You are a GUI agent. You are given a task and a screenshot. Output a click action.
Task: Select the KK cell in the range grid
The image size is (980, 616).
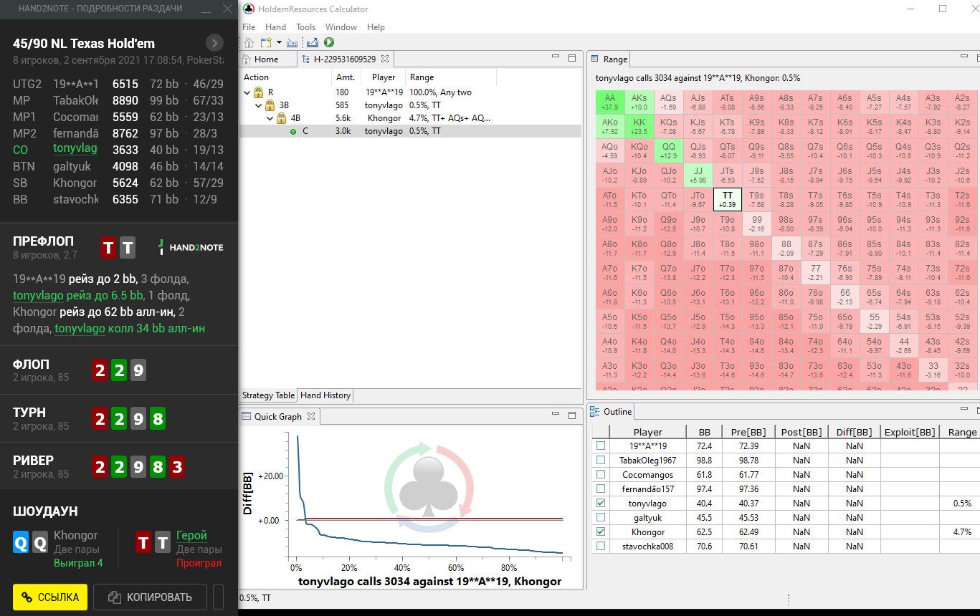639,127
